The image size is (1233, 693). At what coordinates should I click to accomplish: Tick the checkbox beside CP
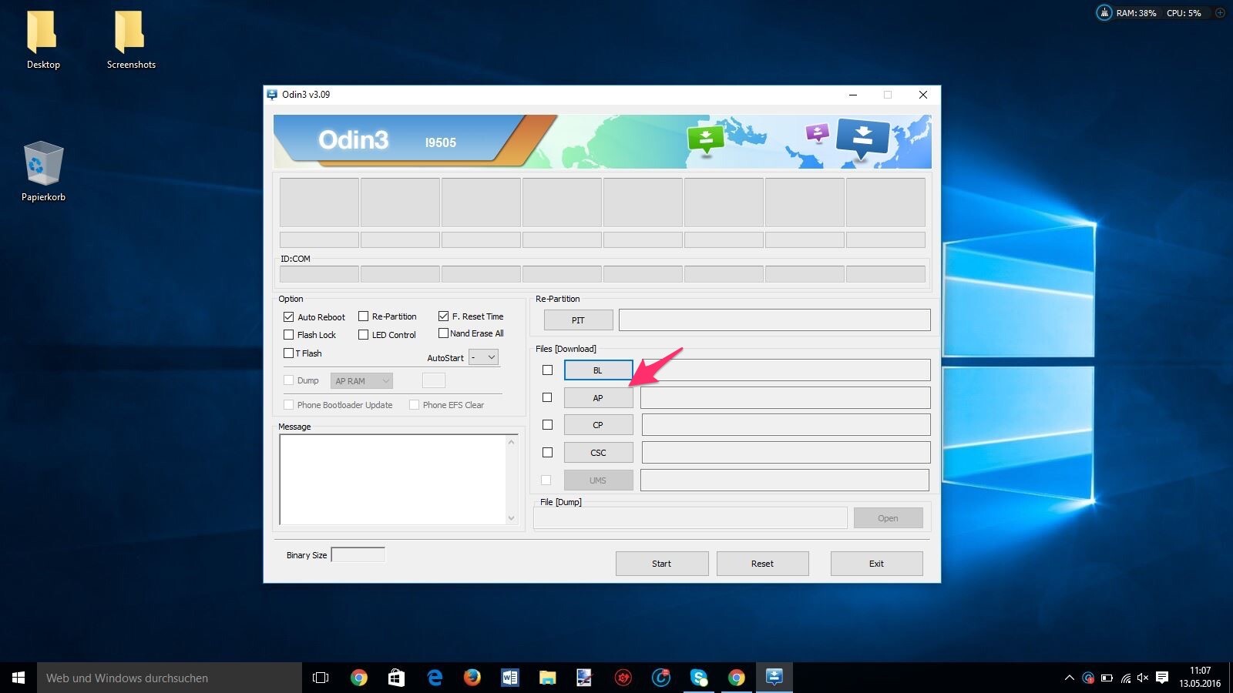tap(547, 425)
